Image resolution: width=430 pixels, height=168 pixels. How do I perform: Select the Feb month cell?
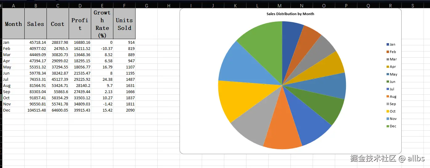tap(13, 48)
